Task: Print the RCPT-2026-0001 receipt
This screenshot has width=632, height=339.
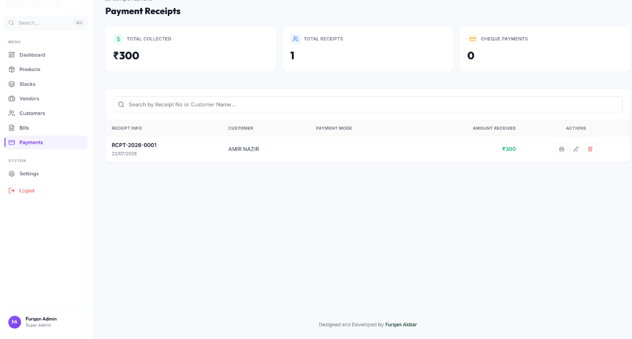Action: pyautogui.click(x=562, y=149)
